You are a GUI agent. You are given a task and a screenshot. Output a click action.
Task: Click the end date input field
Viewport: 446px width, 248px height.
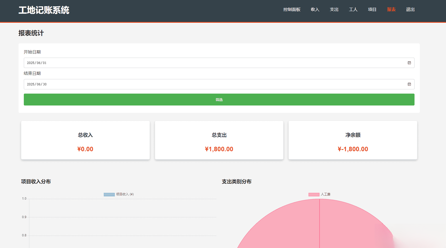tap(185, 84)
